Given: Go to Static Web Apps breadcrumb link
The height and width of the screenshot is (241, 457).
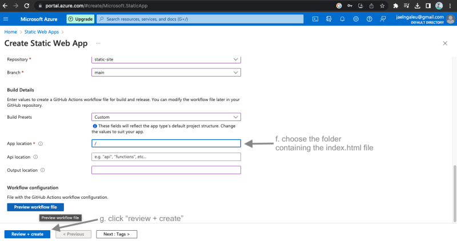Looking at the screenshot, I should 42,32.
